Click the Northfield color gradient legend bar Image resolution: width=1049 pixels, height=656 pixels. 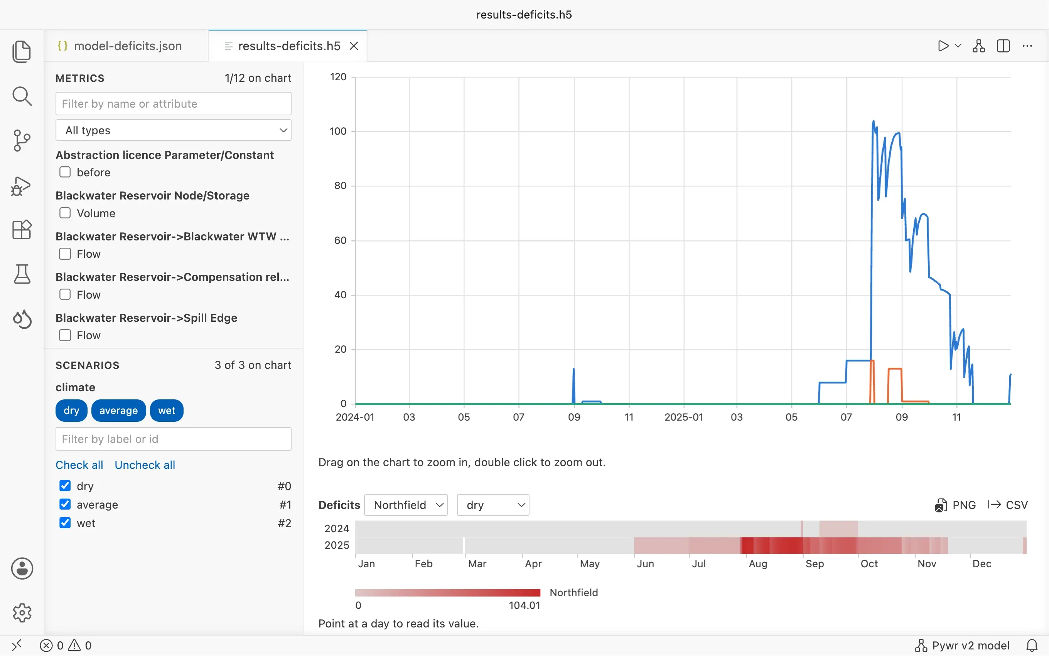448,593
